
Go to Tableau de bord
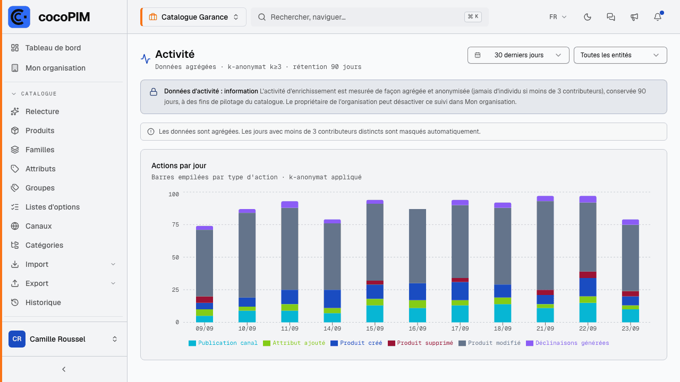point(64,48)
